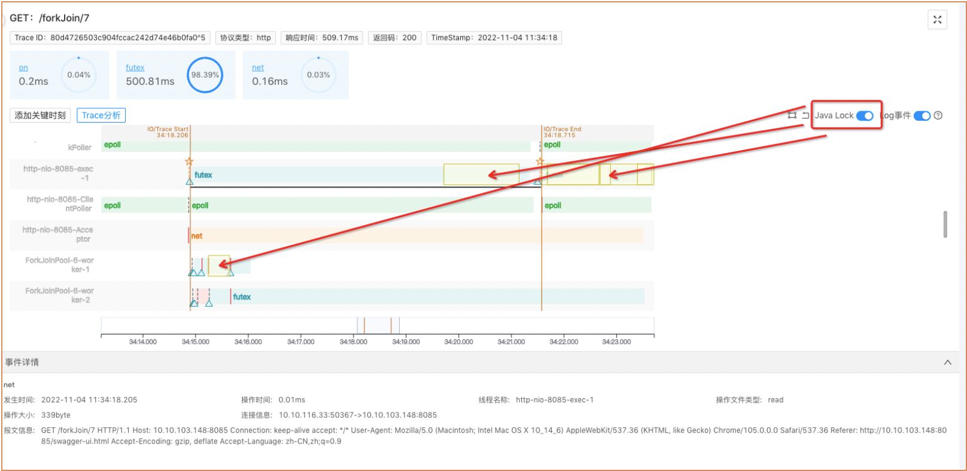
Task: Click the triangle marker under exec-1 futex start
Action: pos(190,182)
